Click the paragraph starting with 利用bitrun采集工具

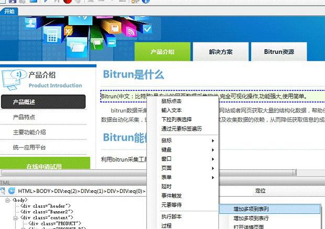click(124, 159)
